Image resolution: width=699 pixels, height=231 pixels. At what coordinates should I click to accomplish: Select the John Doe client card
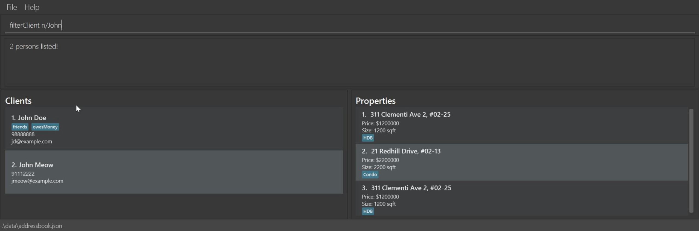point(174,129)
